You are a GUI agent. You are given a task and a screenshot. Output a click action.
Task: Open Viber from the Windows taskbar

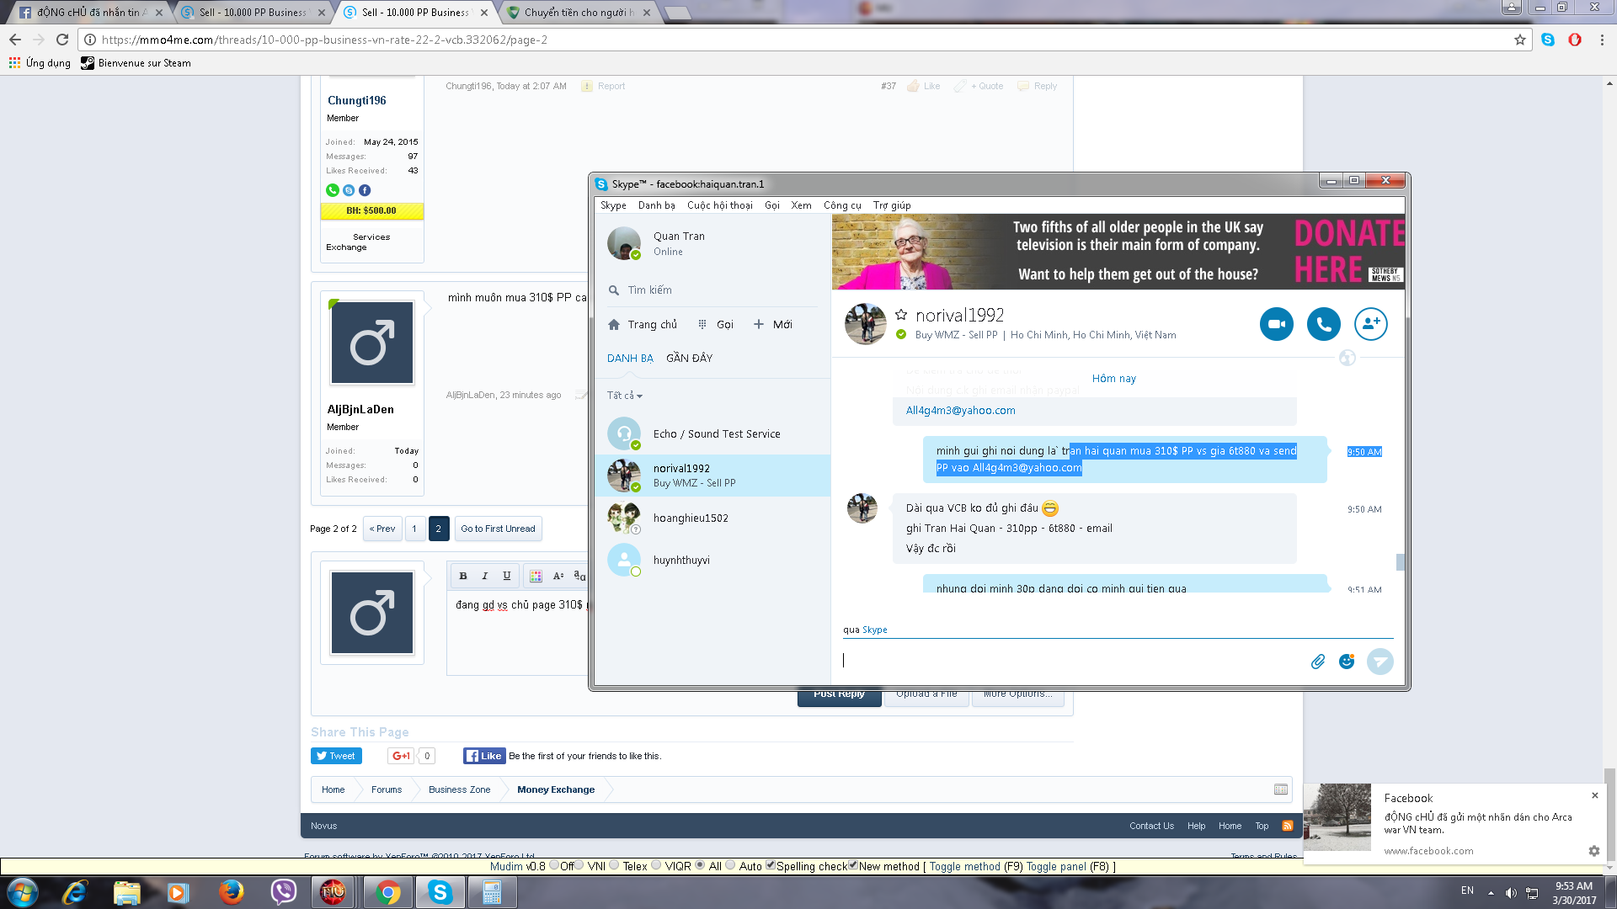[x=283, y=891]
